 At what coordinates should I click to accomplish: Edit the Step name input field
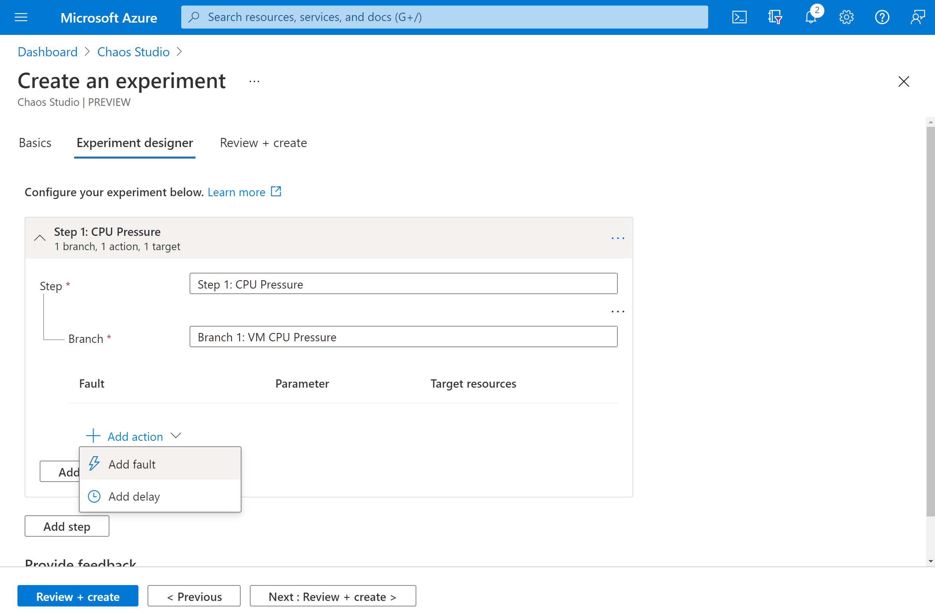pos(402,284)
